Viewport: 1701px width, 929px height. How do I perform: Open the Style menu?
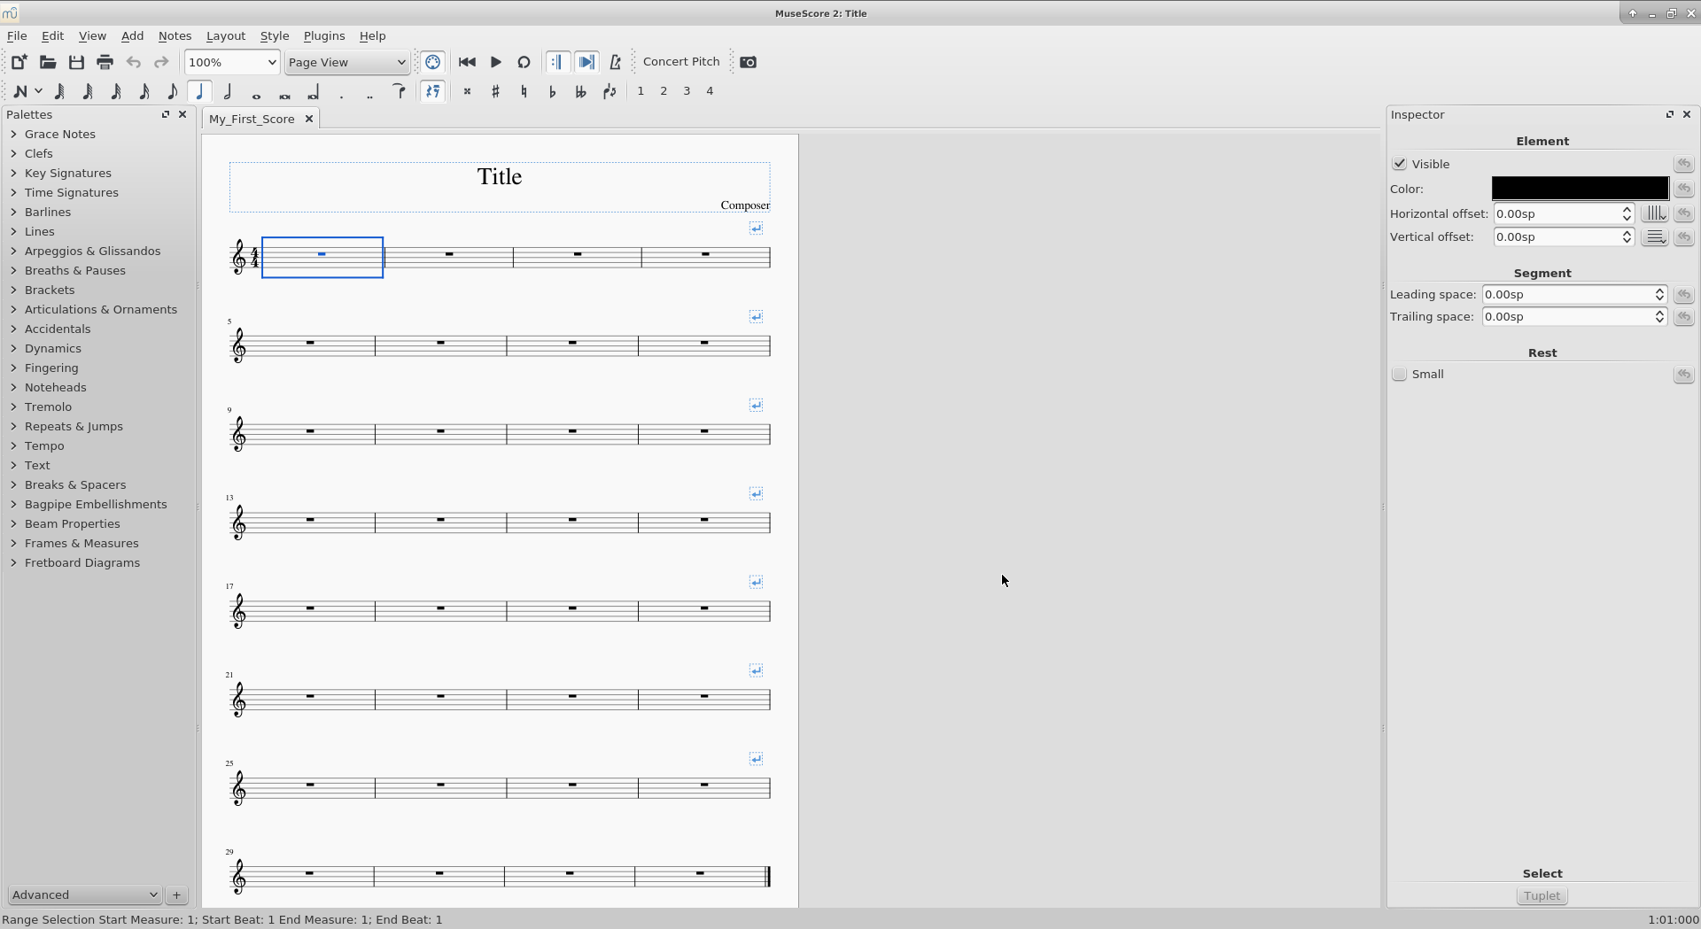(275, 35)
